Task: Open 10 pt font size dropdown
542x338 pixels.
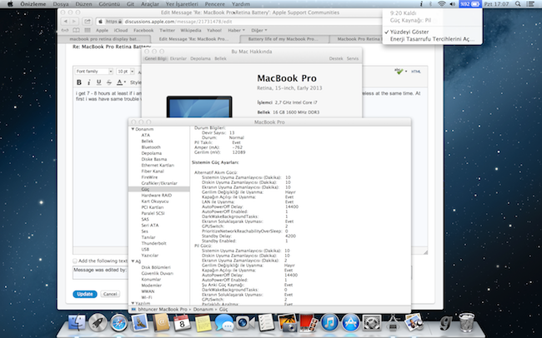Action: [x=125, y=71]
